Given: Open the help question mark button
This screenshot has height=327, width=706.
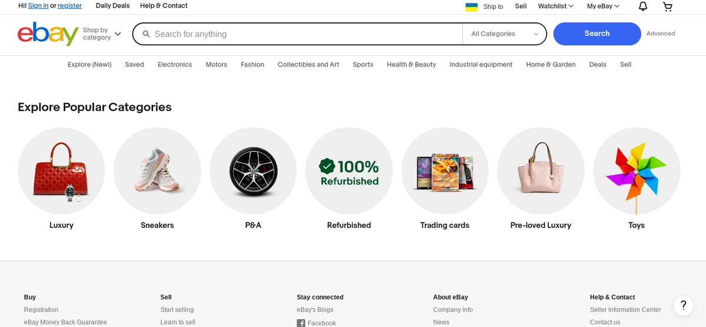Looking at the screenshot, I should point(683,305).
